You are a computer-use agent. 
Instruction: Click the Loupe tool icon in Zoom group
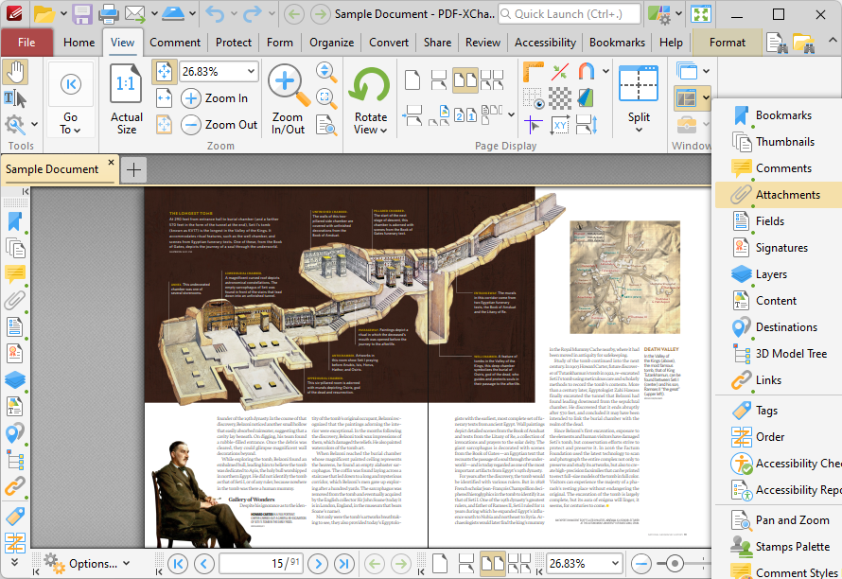click(x=326, y=125)
